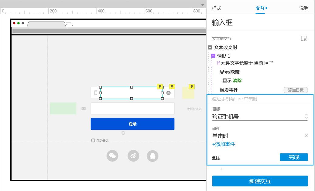315x191 pixels.
Task: Click the browser mockup tab shape
Action: (x=46, y=24)
